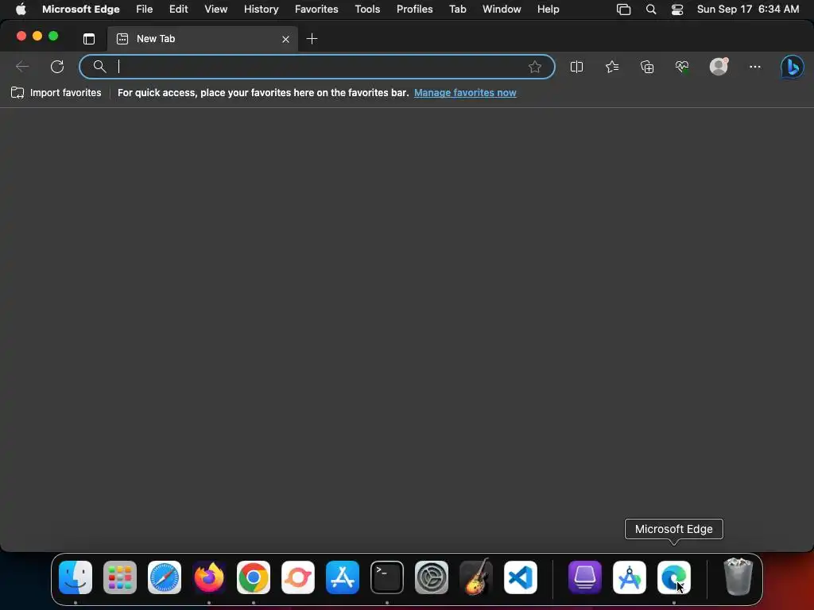814x610 pixels.
Task: Open Browser essentials heart icon
Action: point(682,67)
